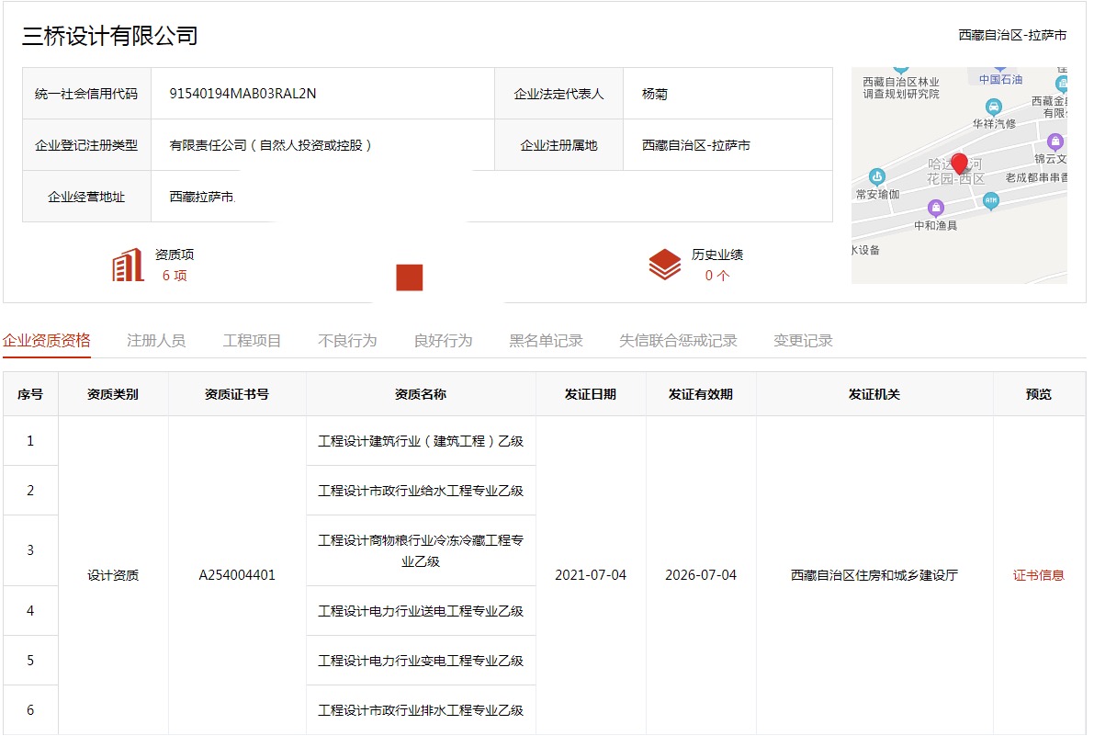Open the 工程项目 tab
Viewport: 1094px width, 747px height.
pyautogui.click(x=252, y=341)
